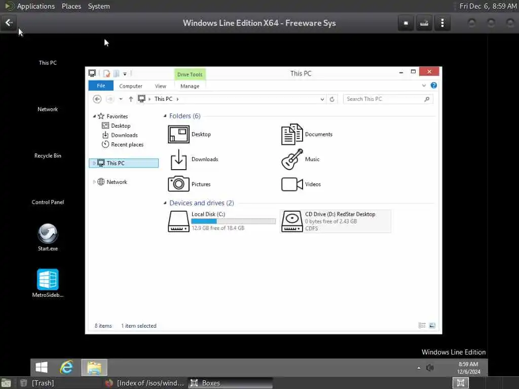
Task: Open the Desktop folder icon in Folders
Action: tap(178, 134)
